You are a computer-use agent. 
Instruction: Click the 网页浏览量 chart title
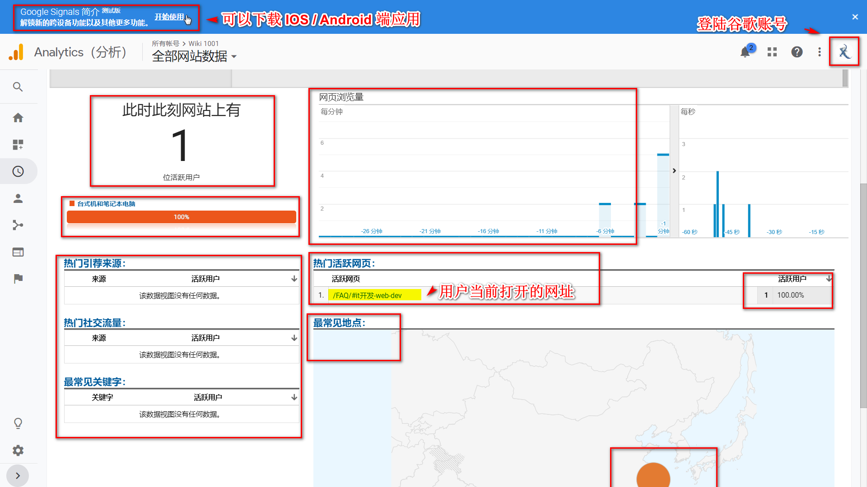click(x=341, y=97)
